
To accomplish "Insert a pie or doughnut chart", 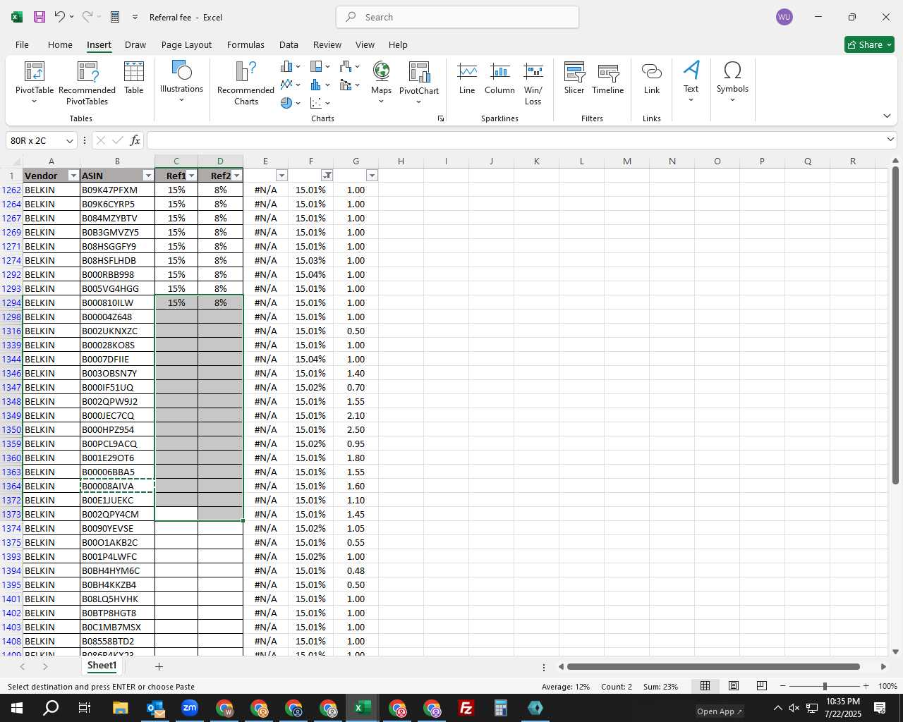I will pyautogui.click(x=290, y=103).
